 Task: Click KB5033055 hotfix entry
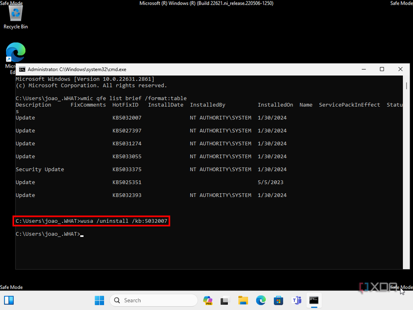coord(127,157)
